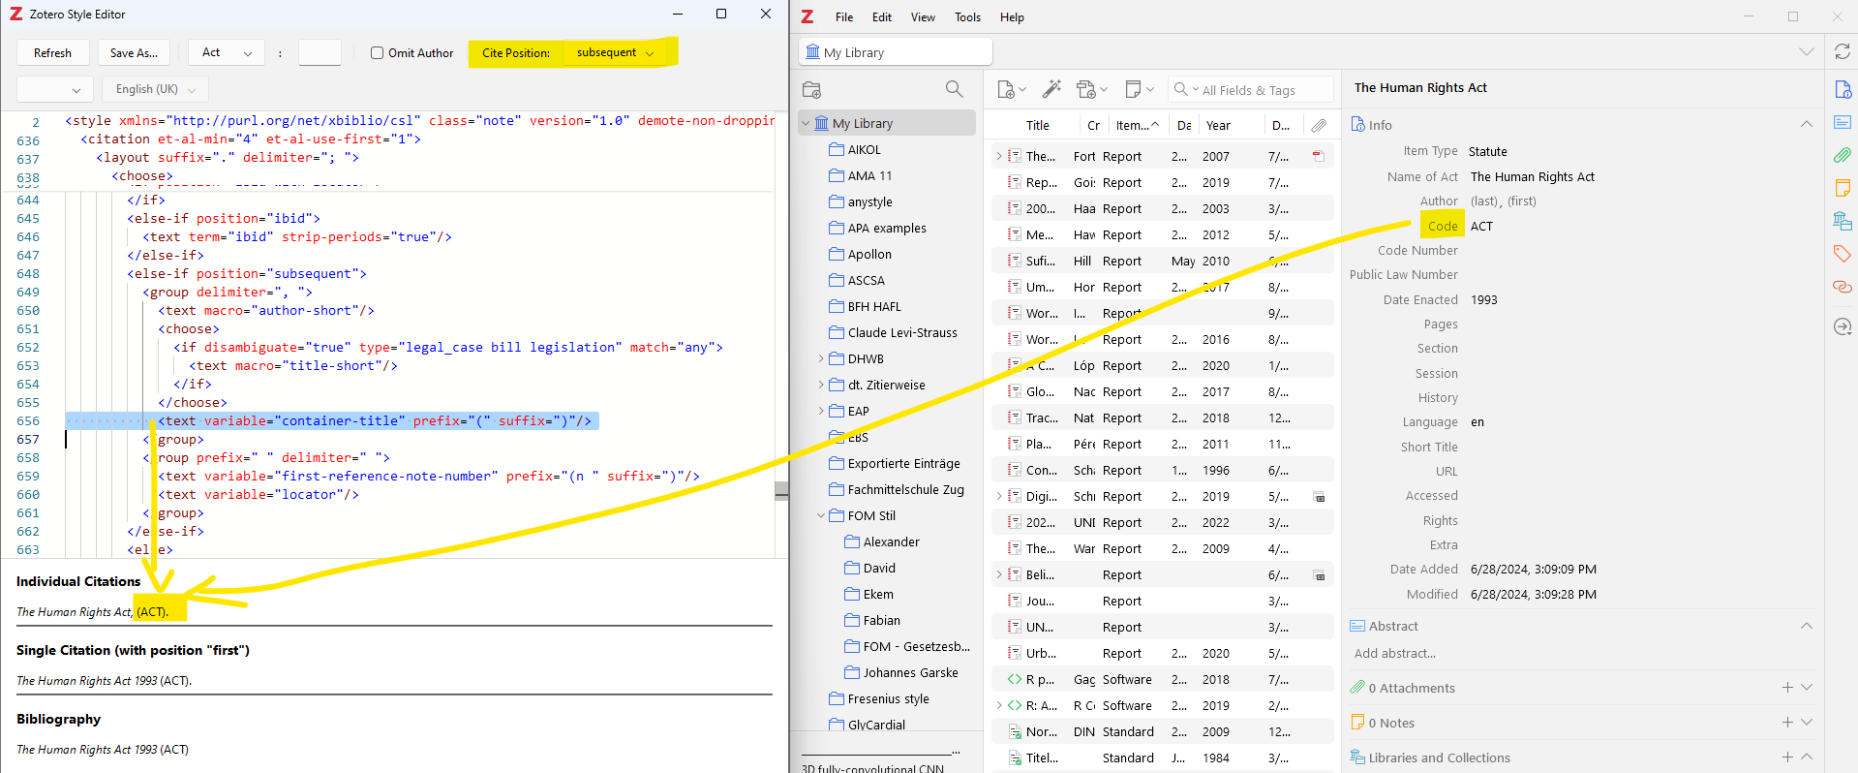Click the All Fields & Tags search box
The height and width of the screenshot is (773, 1858).
1251,89
